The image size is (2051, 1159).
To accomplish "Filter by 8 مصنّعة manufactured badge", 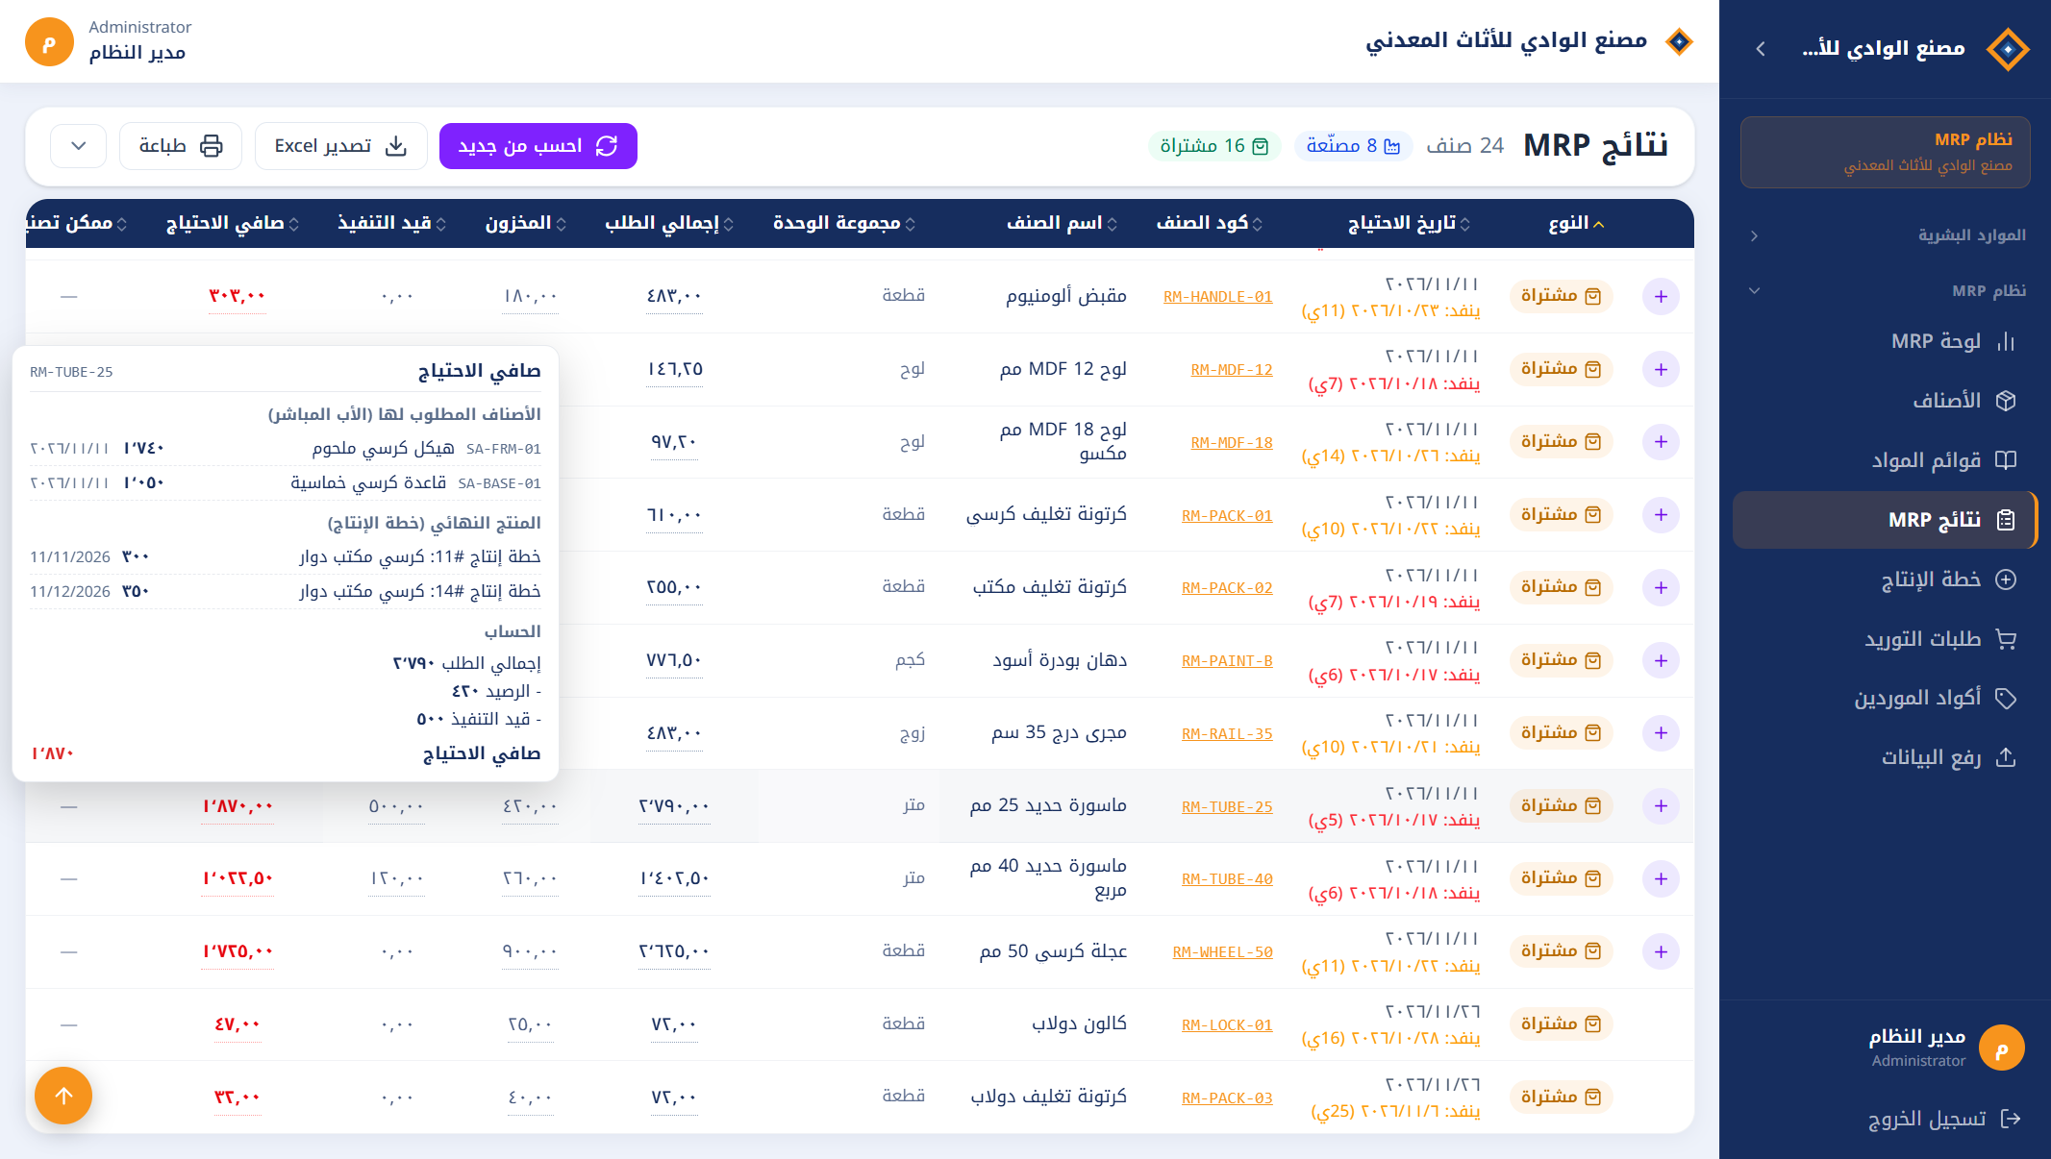I will pos(1354,146).
